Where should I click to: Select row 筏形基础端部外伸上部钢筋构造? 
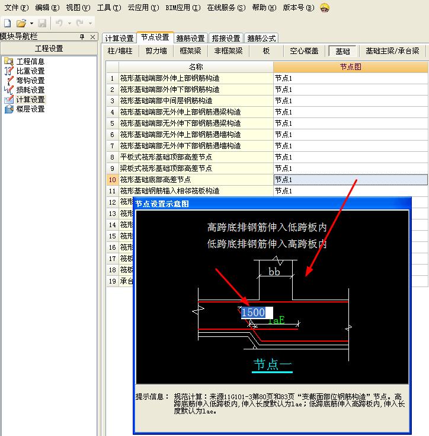196,78
